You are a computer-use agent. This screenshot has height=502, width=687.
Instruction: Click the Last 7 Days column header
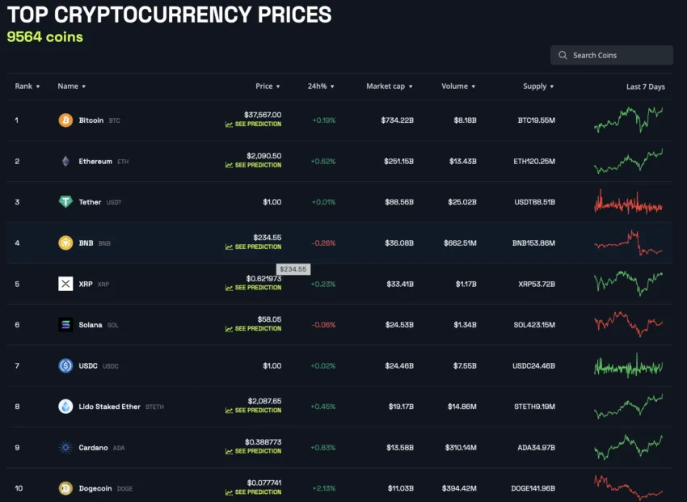[x=645, y=86]
